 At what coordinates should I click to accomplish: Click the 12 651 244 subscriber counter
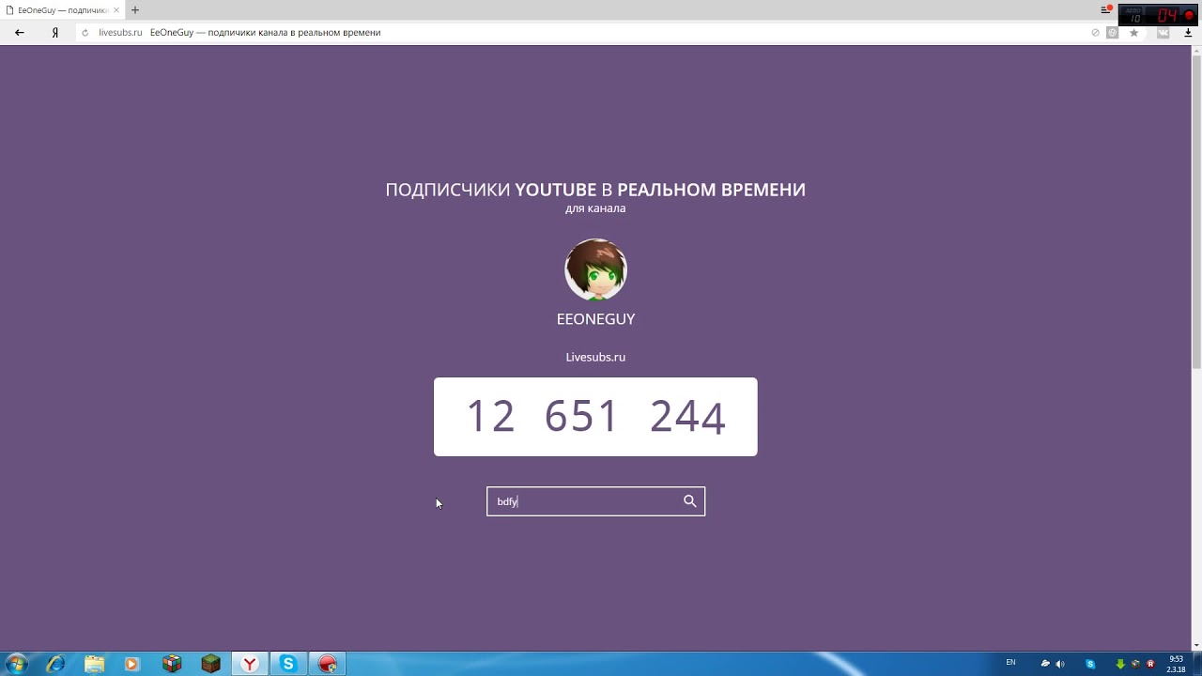(x=595, y=417)
